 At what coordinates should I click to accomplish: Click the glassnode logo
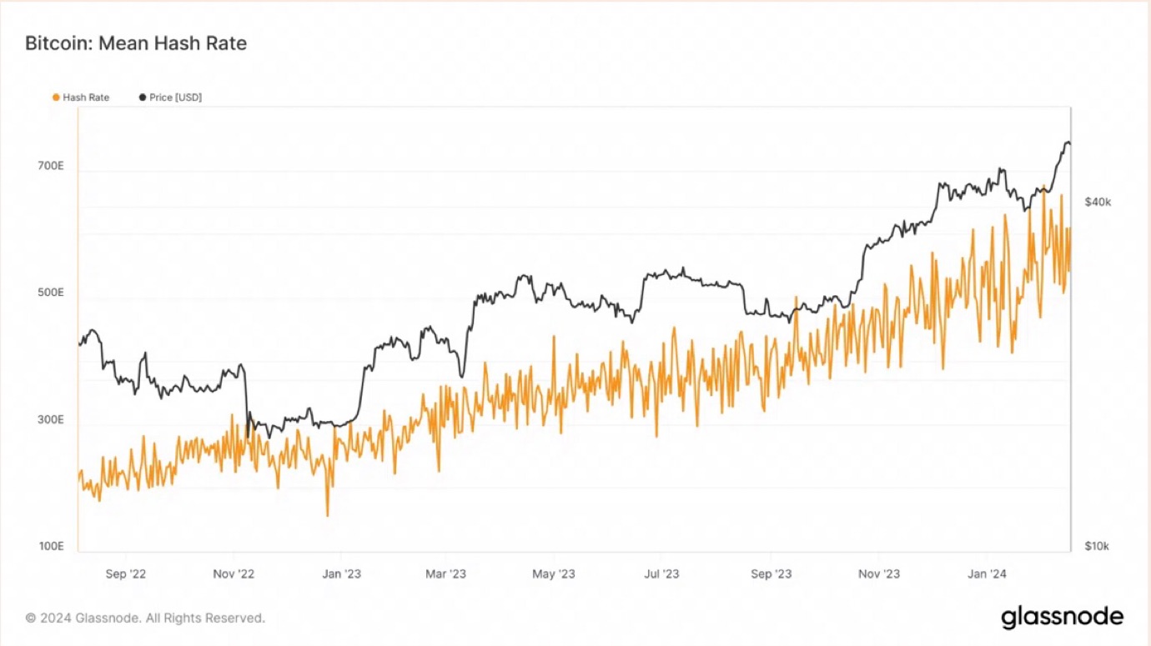[1062, 618]
